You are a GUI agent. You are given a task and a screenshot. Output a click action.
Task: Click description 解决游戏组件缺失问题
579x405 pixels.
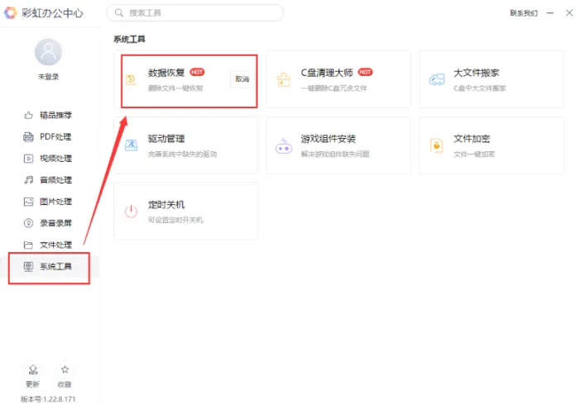pyautogui.click(x=335, y=154)
